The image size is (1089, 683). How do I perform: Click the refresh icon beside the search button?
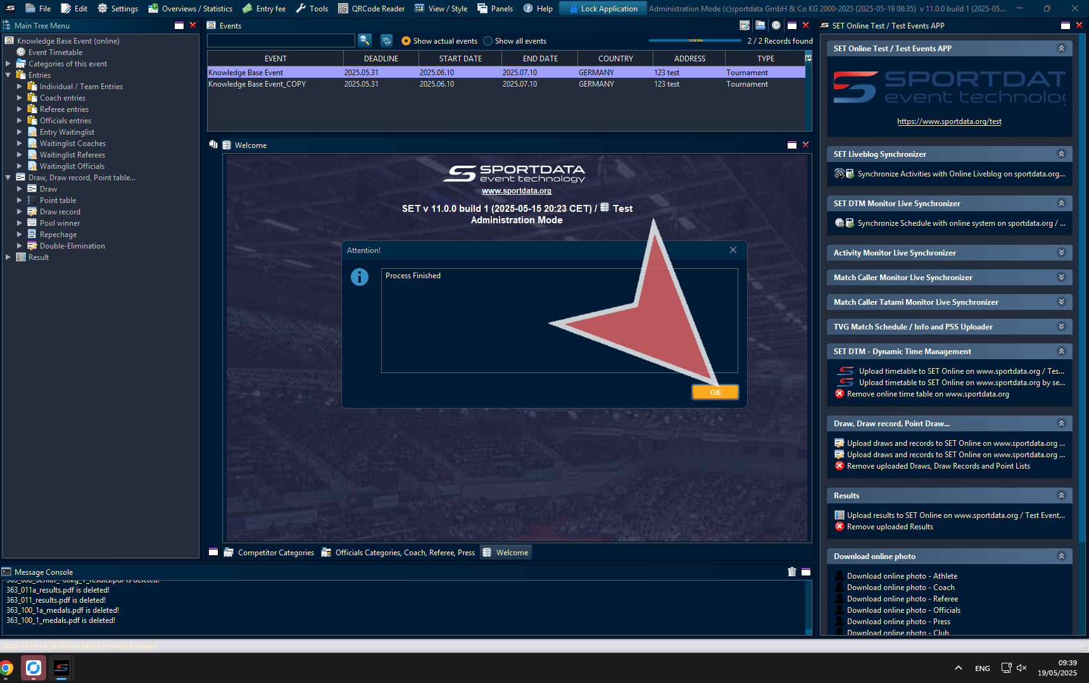(x=386, y=40)
